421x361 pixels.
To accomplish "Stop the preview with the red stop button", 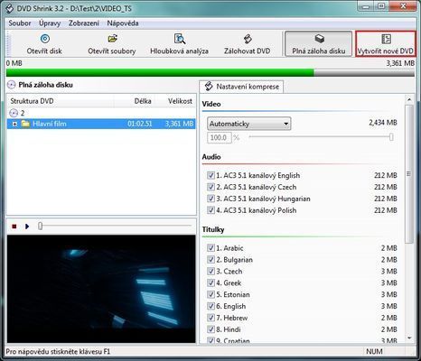I will [x=14, y=226].
